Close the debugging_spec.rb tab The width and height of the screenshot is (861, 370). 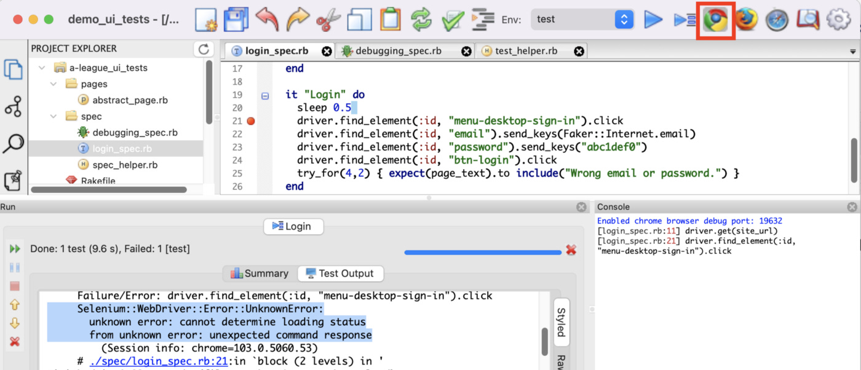click(467, 51)
